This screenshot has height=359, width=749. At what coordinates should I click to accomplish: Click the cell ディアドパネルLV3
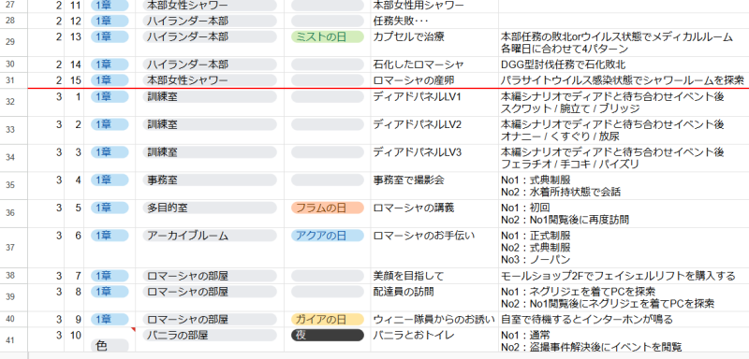[x=433, y=158]
